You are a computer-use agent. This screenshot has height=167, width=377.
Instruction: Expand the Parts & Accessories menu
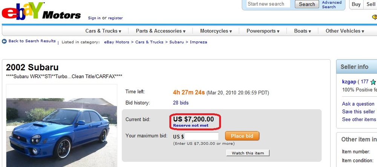(x=161, y=31)
